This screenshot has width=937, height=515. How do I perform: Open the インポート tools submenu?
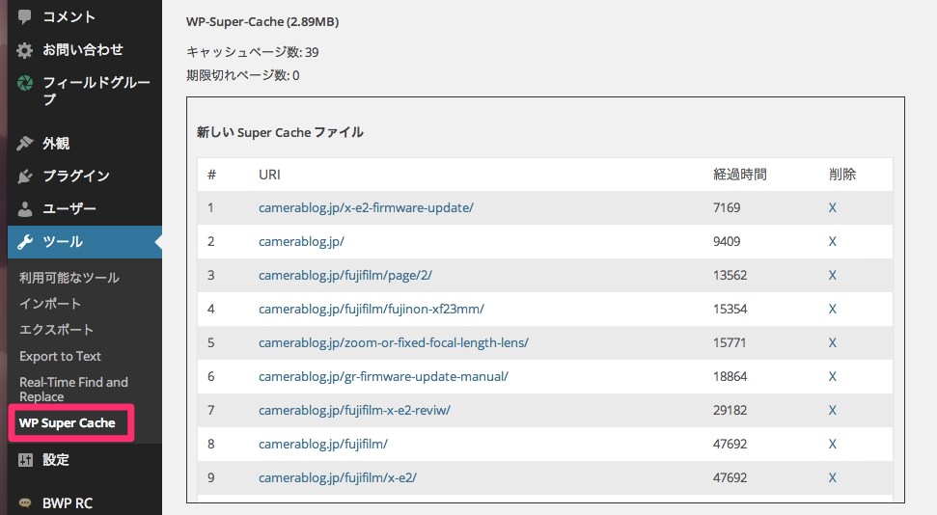49,304
